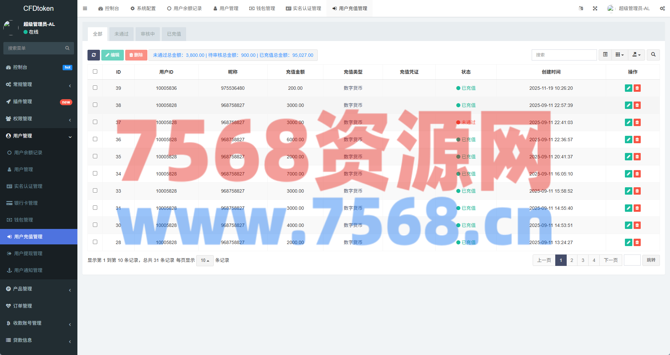This screenshot has height=355, width=670.
Task: Switch to the 未通过 tab
Action: (x=121, y=34)
